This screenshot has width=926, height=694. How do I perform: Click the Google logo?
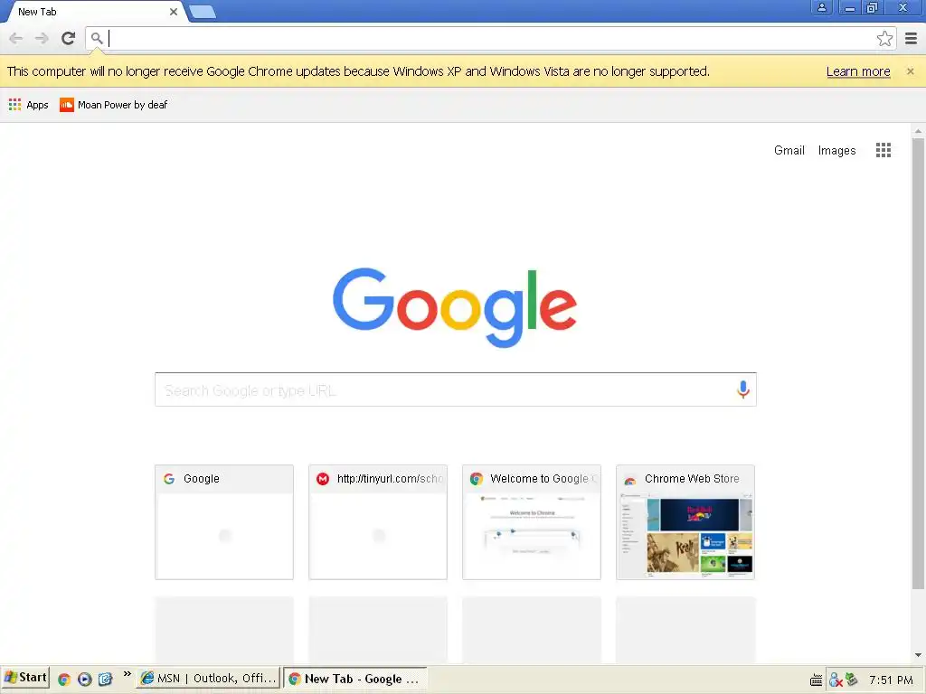pos(455,307)
